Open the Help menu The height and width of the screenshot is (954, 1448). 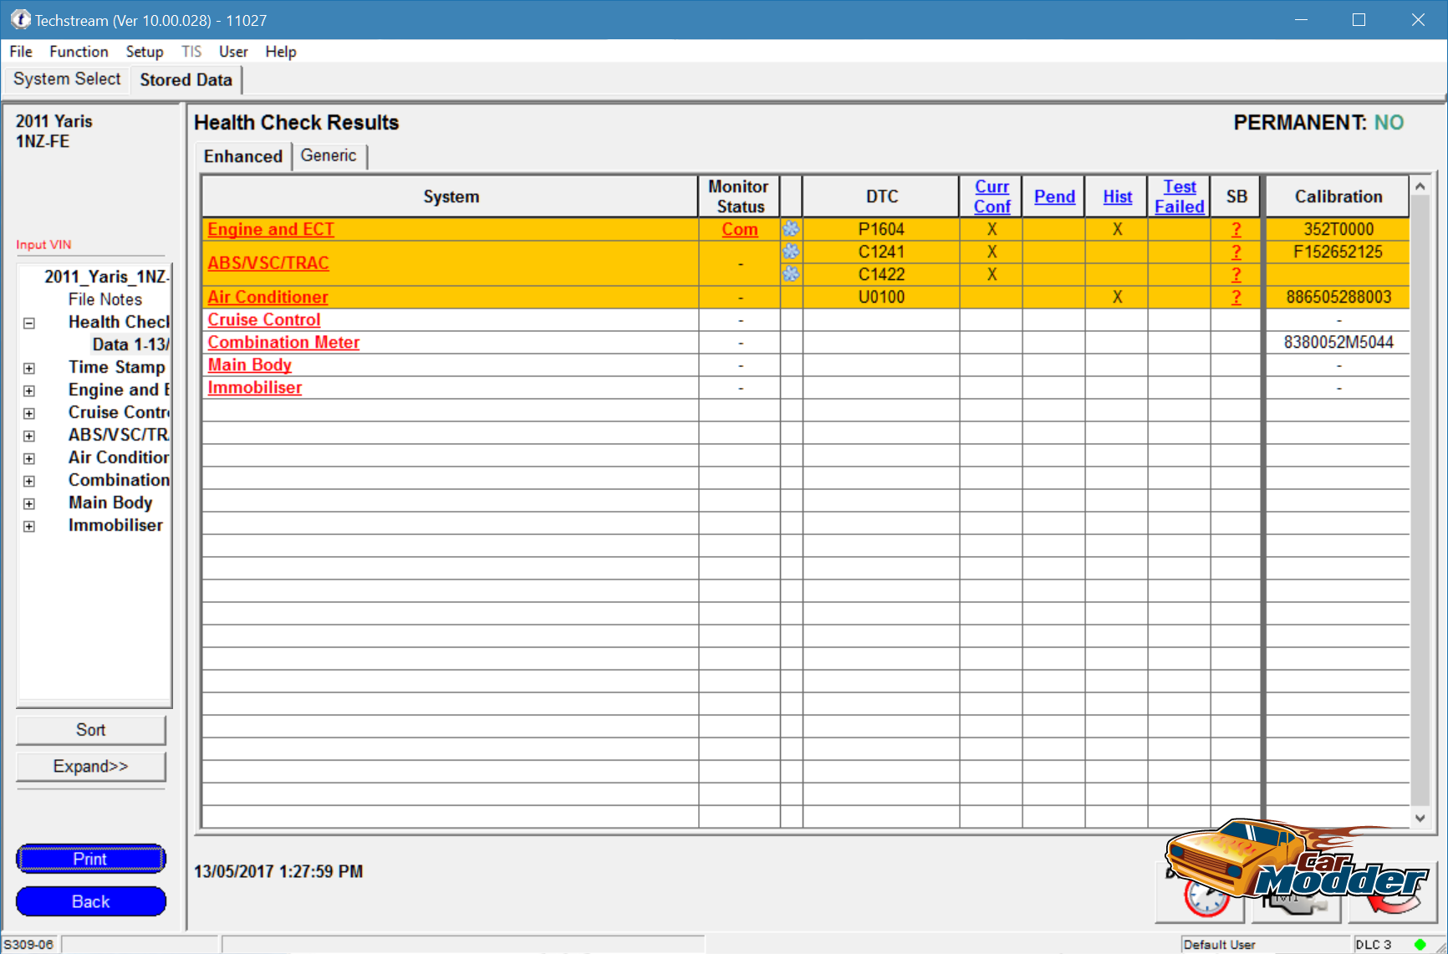tap(281, 52)
